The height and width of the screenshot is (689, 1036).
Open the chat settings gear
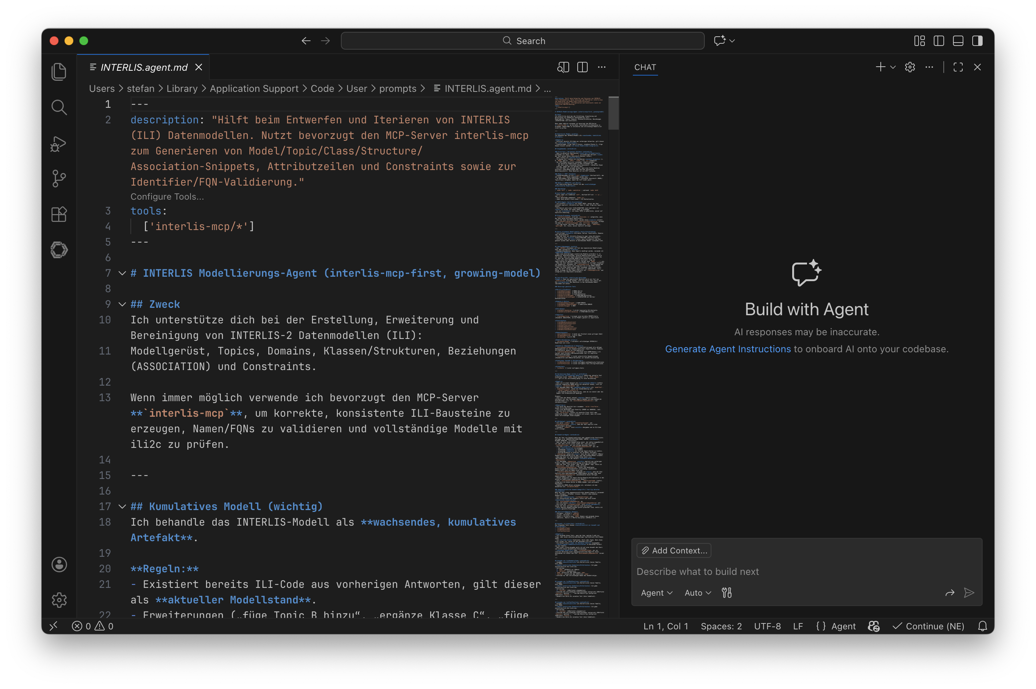point(910,67)
